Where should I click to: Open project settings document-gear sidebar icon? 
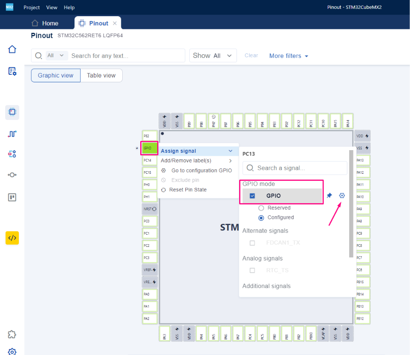click(12, 71)
